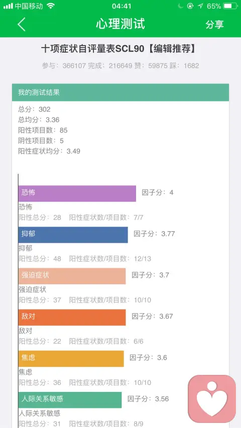Tap the purple 恐怖 bar
The width and height of the screenshot is (241, 428).
77,193
